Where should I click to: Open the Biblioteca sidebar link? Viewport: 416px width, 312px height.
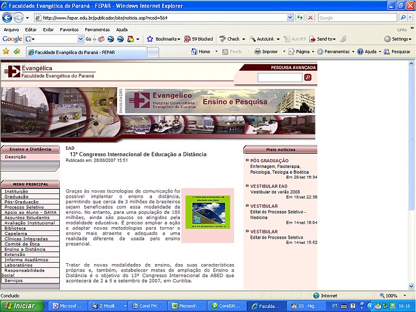pyautogui.click(x=16, y=228)
